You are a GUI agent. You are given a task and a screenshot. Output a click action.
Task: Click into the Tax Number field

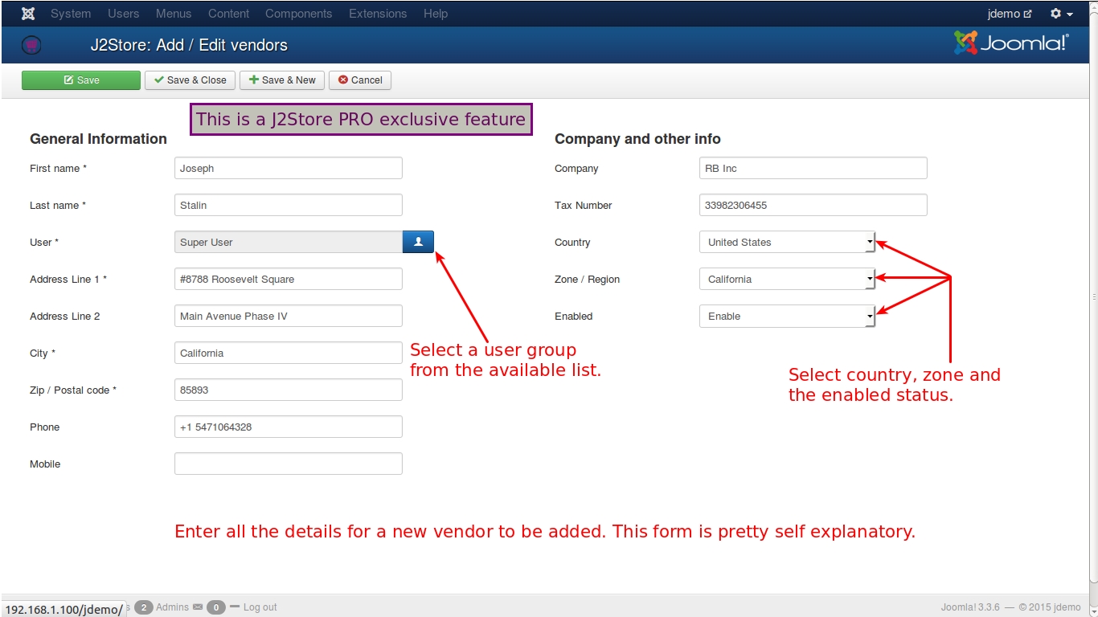tap(813, 205)
